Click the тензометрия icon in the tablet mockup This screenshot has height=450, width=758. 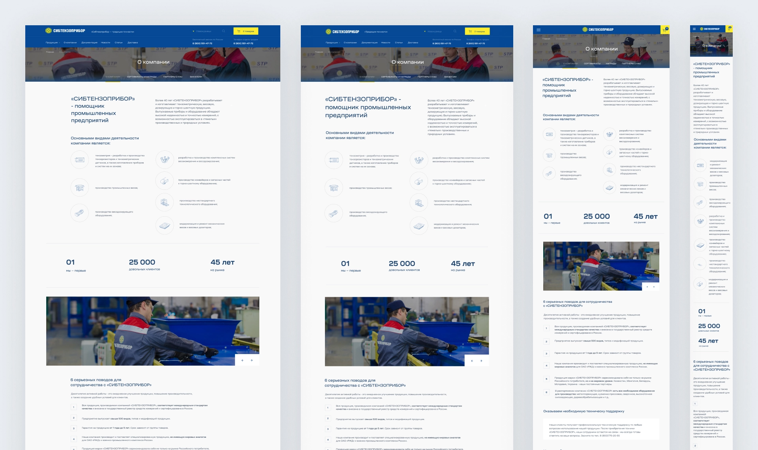click(549, 134)
